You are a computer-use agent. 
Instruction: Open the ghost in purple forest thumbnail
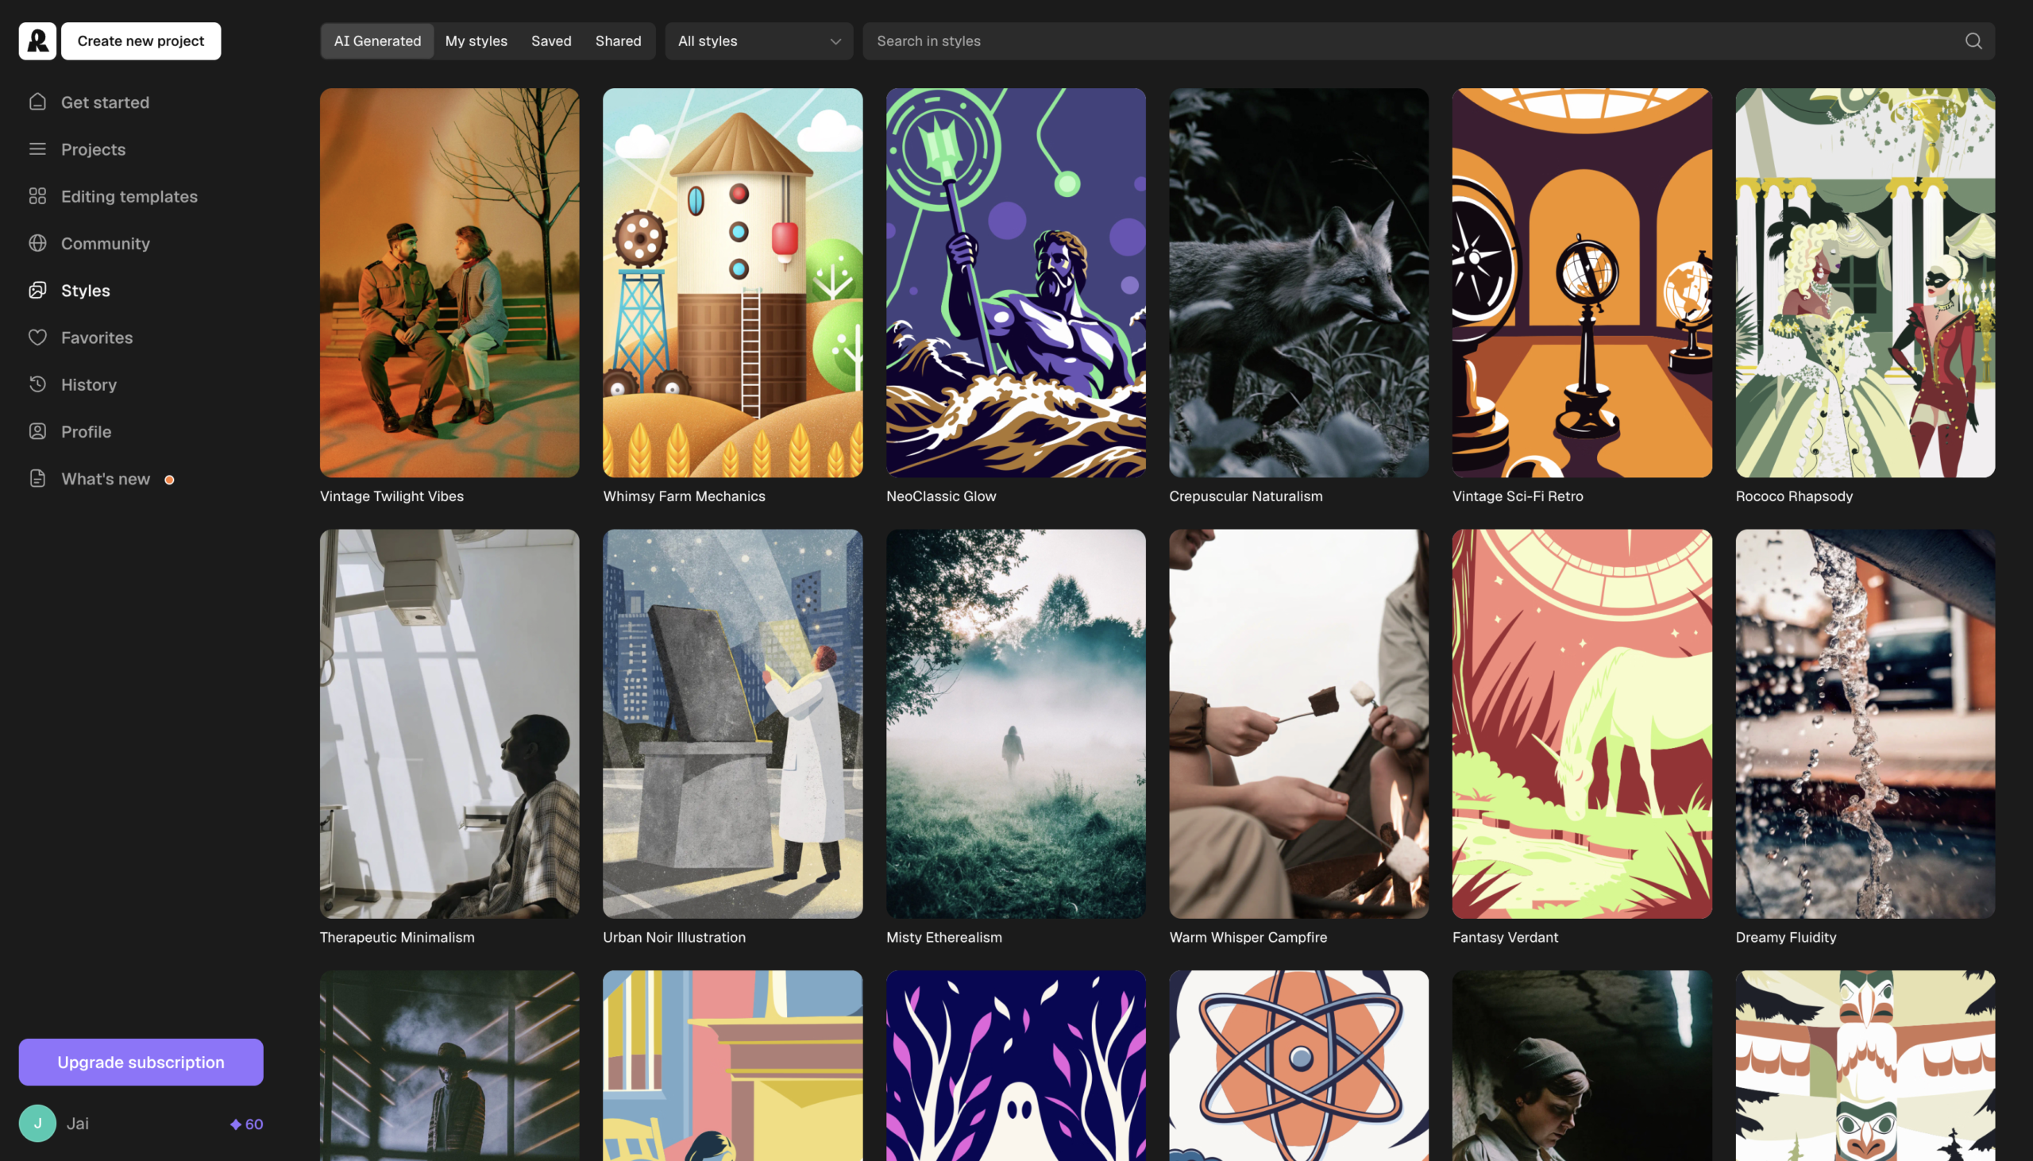[1016, 1066]
